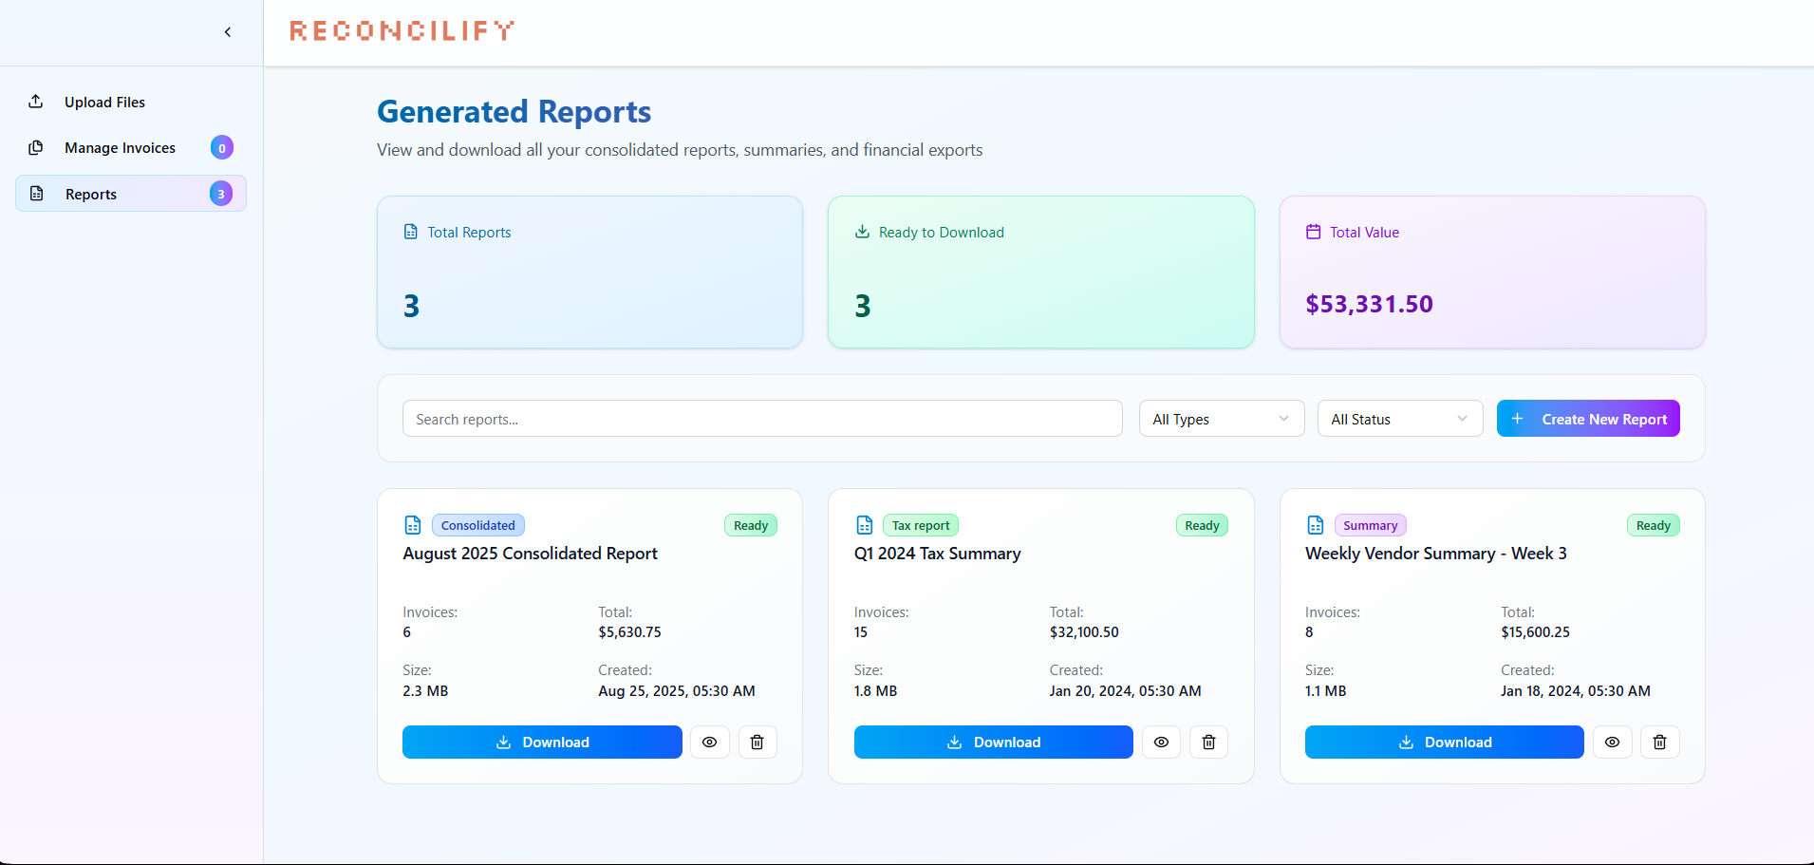Click the Reconcilify logo

pos(402,31)
